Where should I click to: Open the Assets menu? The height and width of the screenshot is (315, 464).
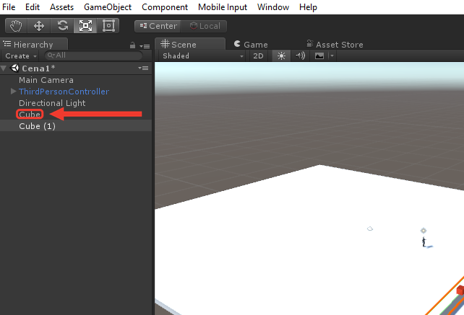[x=61, y=7]
